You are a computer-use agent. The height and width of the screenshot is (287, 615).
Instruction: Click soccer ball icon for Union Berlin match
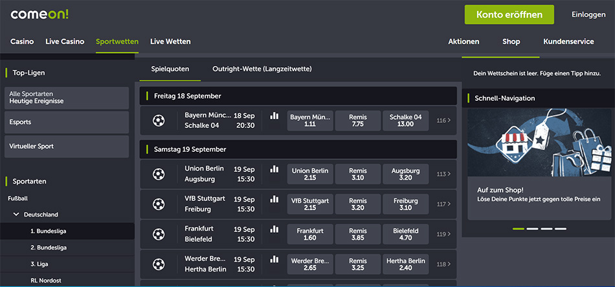click(159, 175)
